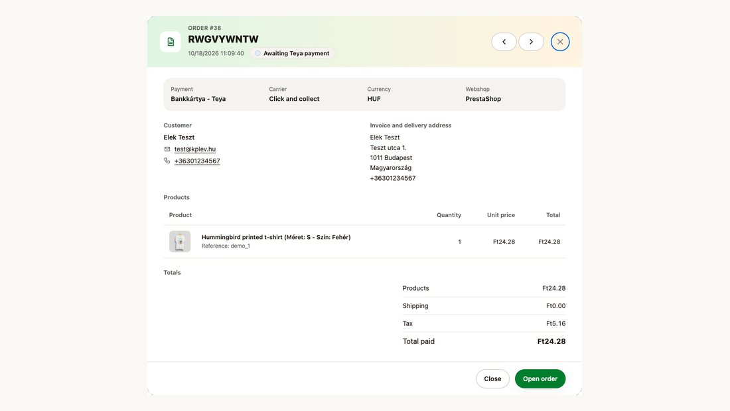Click the country Magyarország in the address
The width and height of the screenshot is (730, 411).
pos(391,168)
